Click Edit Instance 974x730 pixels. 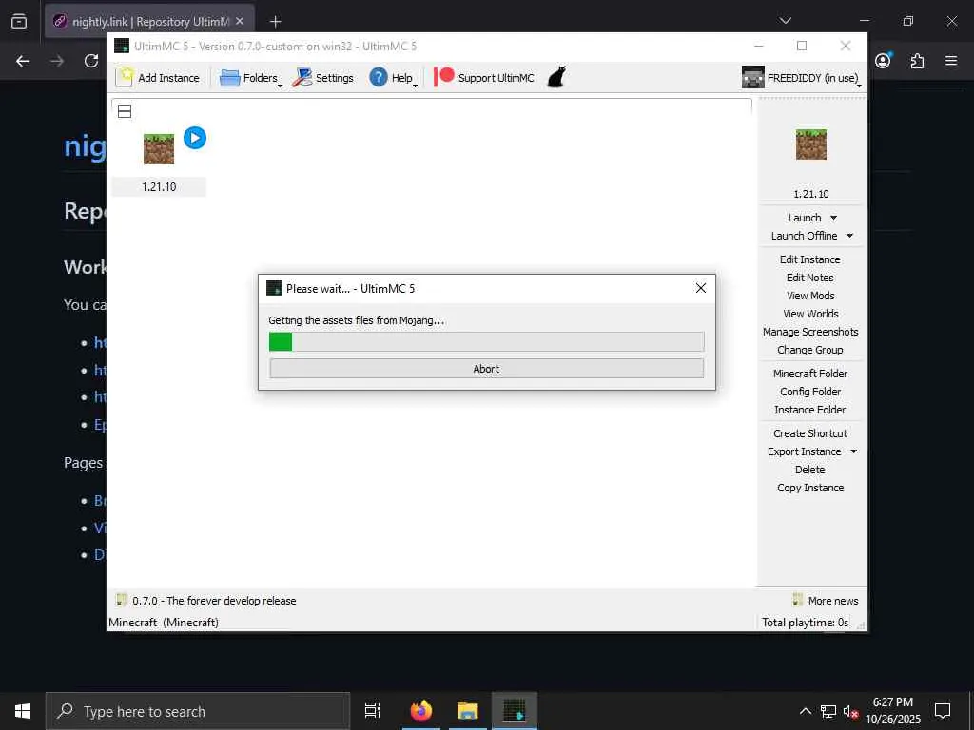pyautogui.click(x=810, y=259)
